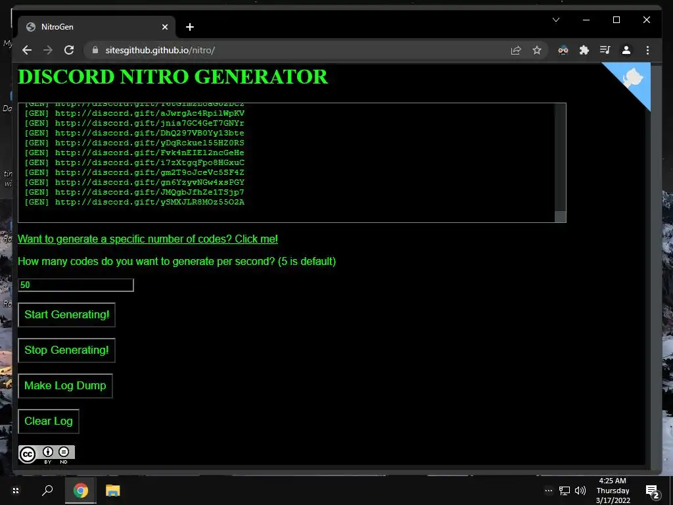Open the taskbar clock and date
The width and height of the screenshot is (673, 505).
click(613, 491)
